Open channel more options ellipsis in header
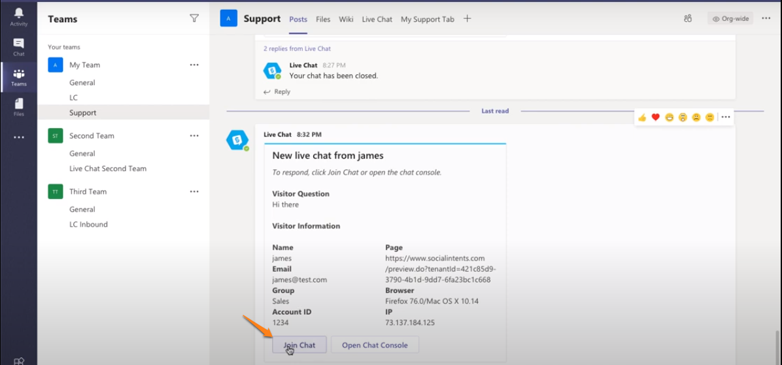Viewport: 782px width, 365px height. [766, 18]
